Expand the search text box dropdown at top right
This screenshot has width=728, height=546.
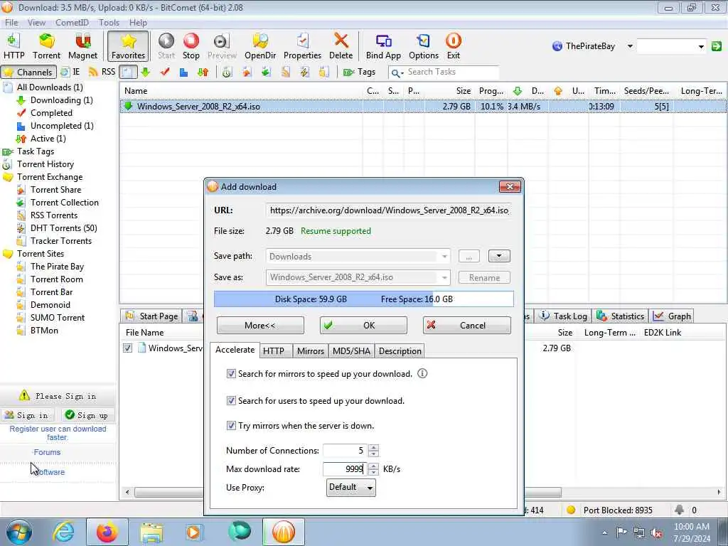pyautogui.click(x=700, y=46)
